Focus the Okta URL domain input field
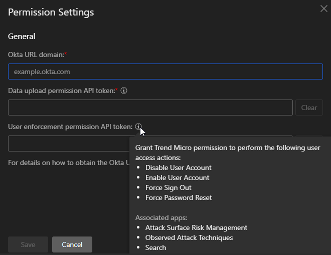The width and height of the screenshot is (331, 255). click(165, 71)
